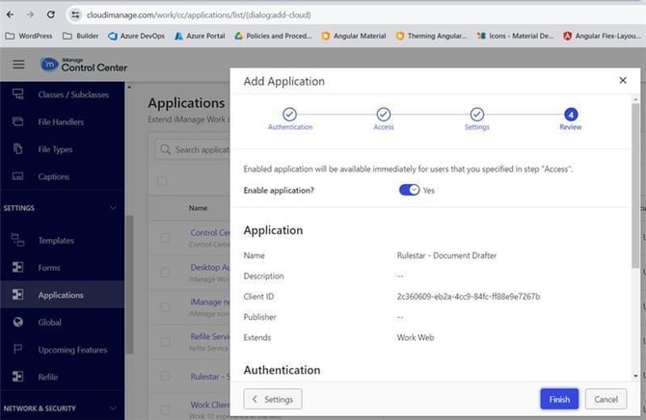Click the File Handlers sidebar icon
Viewport: 646px width, 420px height.
click(x=17, y=122)
